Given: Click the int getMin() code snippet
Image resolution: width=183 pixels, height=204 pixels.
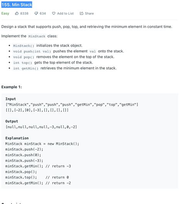Looking at the screenshot, I should point(25,68).
